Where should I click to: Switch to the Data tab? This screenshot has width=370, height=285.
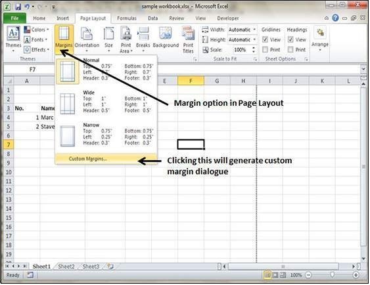[152, 18]
